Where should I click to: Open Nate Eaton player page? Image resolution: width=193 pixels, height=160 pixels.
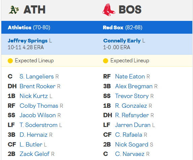(x=130, y=76)
